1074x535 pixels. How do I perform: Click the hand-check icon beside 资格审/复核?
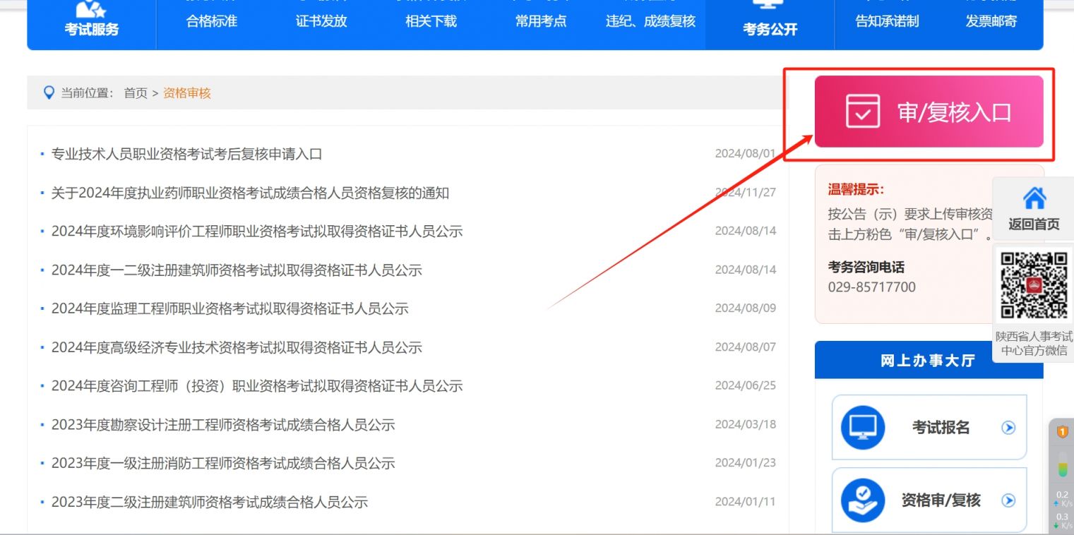(863, 500)
